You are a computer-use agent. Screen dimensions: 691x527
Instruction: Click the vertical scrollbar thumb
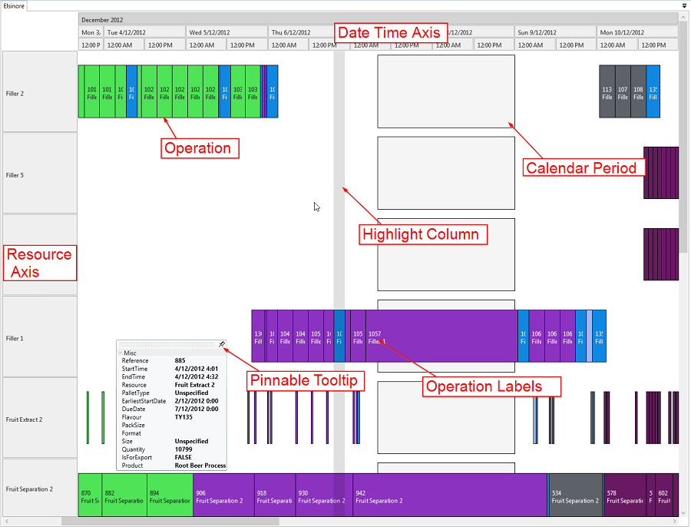(x=683, y=138)
